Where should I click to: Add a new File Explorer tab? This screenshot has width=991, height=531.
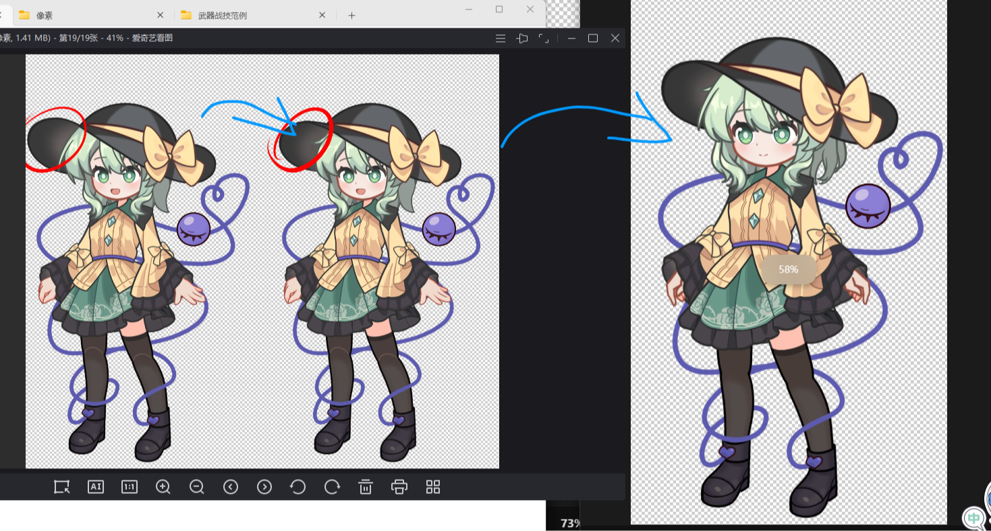(x=351, y=15)
